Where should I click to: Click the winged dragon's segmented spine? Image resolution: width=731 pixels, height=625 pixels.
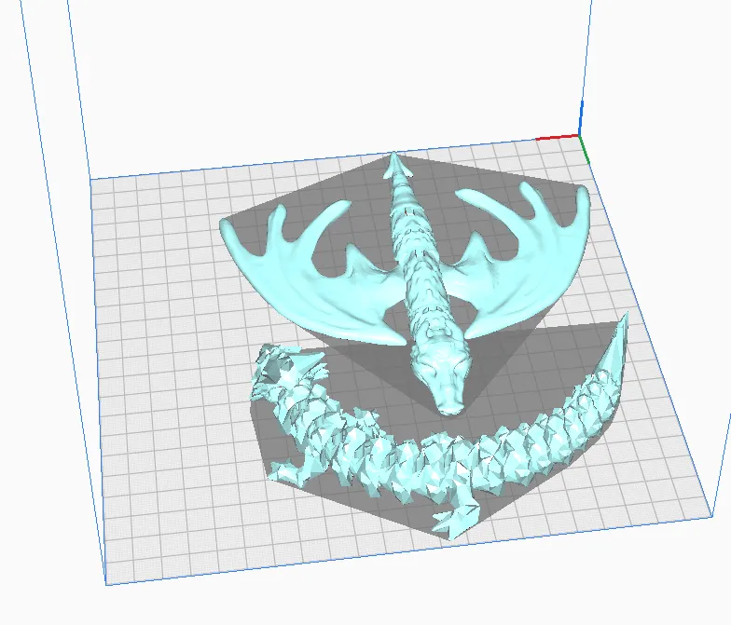coord(414,251)
